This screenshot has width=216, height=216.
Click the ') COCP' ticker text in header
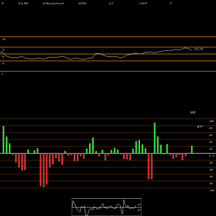[x=143, y=3]
